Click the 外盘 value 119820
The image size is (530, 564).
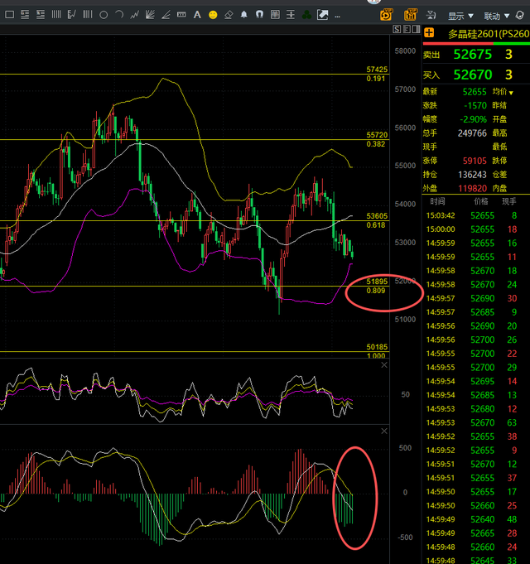[x=472, y=188]
